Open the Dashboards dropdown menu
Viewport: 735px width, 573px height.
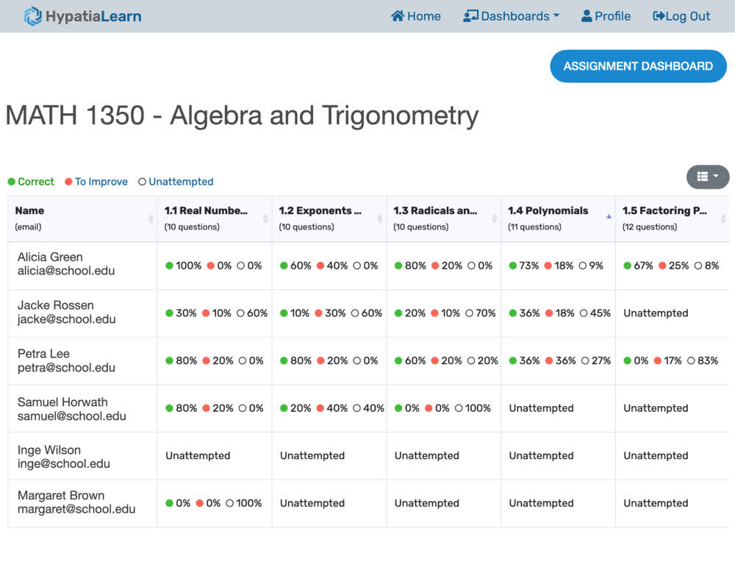[x=511, y=15]
